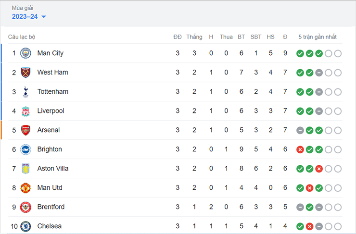Click Brighton's red loss result icon
The image size is (356, 234).
click(300, 149)
